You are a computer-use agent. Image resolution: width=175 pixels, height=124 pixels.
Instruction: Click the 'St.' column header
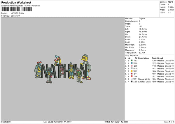coord(136,58)
